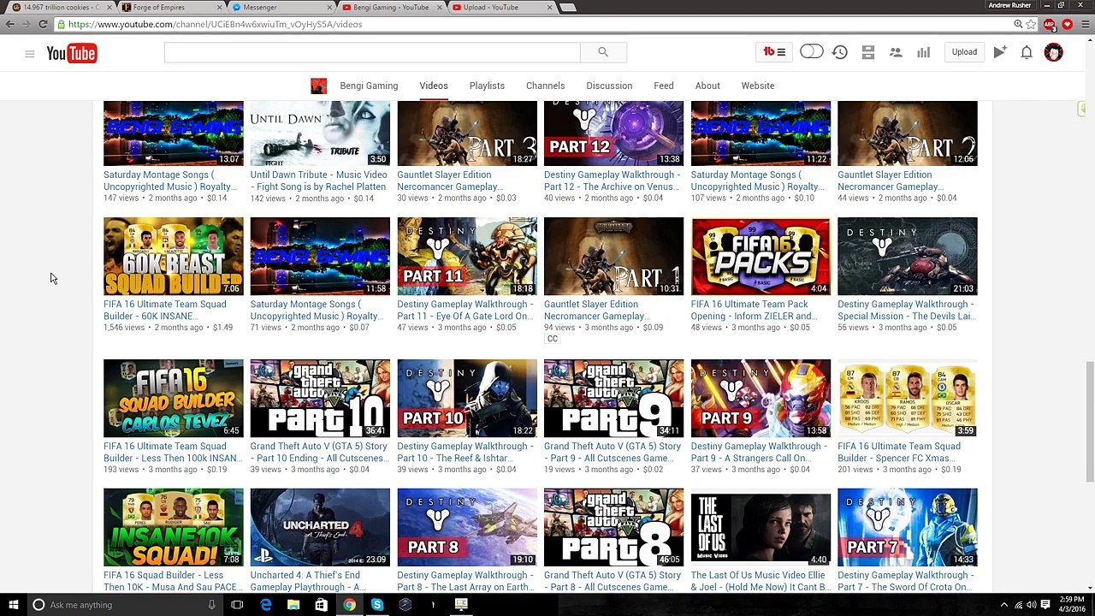Open the community people icon
The height and width of the screenshot is (616, 1095).
(896, 52)
